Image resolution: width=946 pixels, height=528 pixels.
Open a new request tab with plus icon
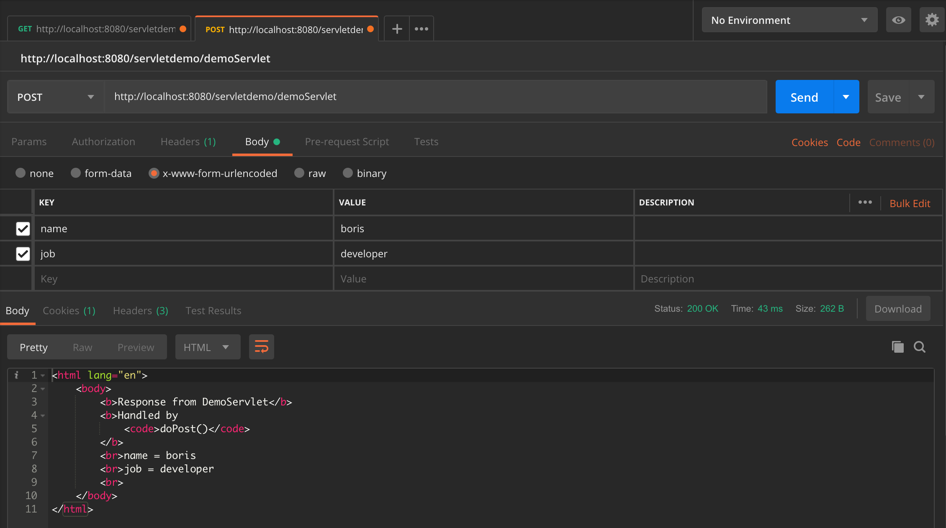tap(396, 28)
